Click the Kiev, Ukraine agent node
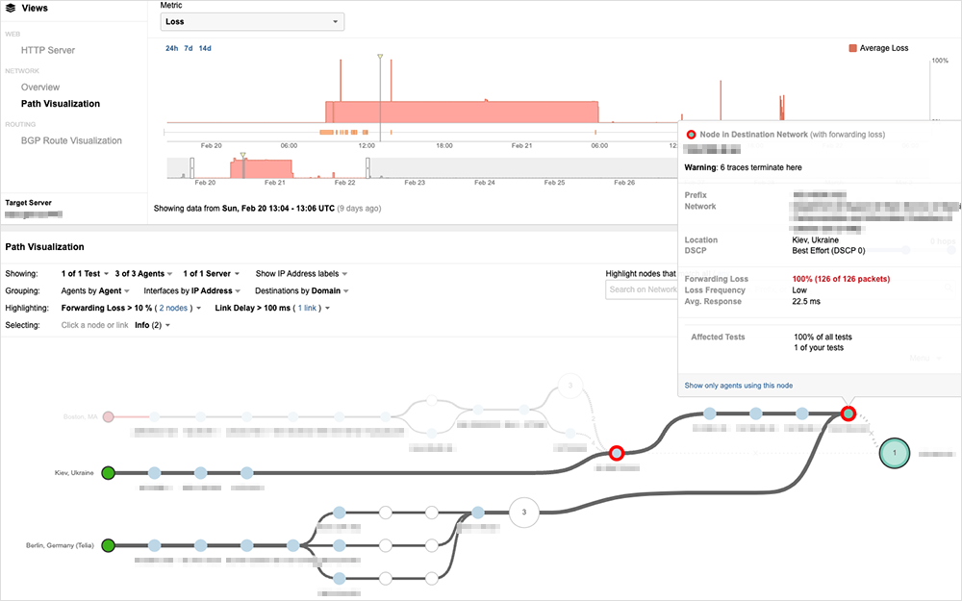This screenshot has height=601, width=962. coord(109,472)
